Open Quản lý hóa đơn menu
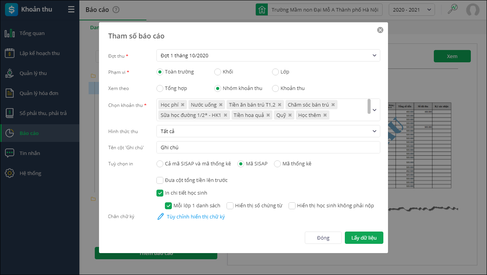 pyautogui.click(x=39, y=93)
